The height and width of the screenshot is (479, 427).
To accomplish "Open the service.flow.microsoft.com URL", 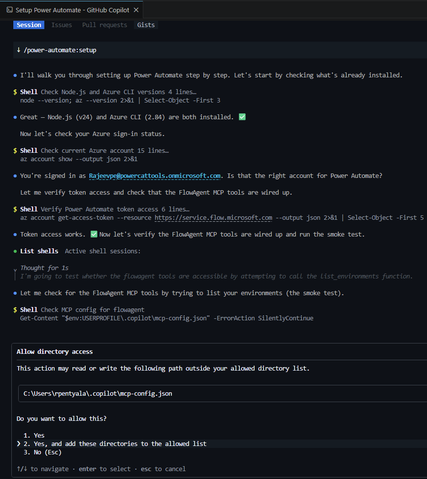I will pos(213,217).
